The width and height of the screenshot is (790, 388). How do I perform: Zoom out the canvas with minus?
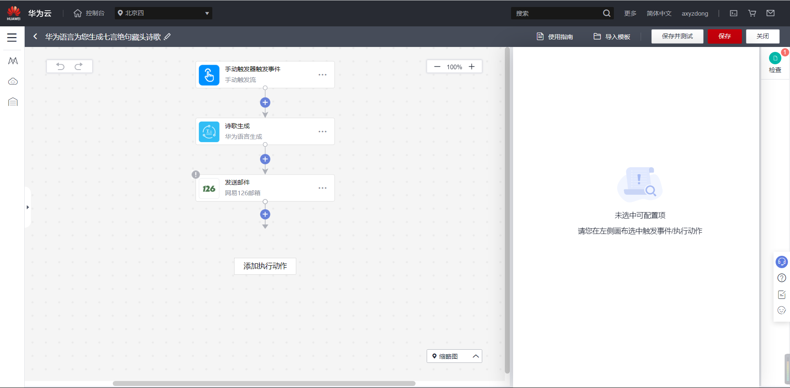pos(437,67)
